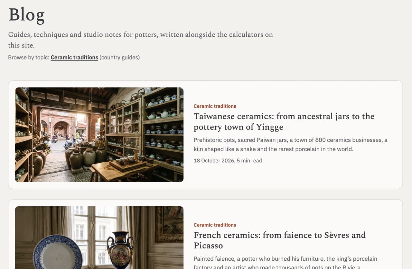The width and height of the screenshot is (412, 269).
Task: Click the (country guides) text
Action: point(119,58)
